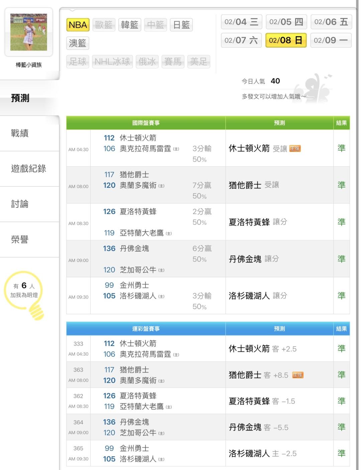Select the NBA league tab
This screenshot has height=470, width=361.
pyautogui.click(x=78, y=25)
